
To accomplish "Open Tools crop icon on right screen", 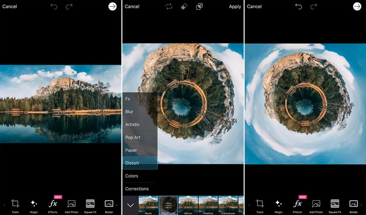I will (x=260, y=203).
